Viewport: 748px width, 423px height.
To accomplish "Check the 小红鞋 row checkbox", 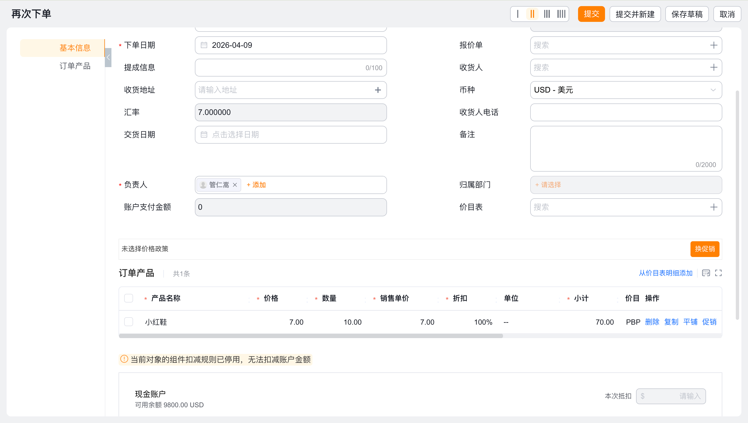I will [x=128, y=322].
